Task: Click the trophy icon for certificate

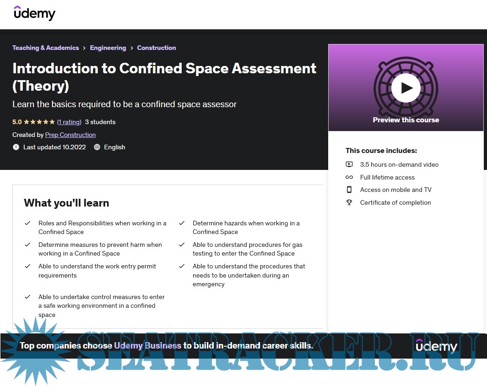Action: [x=349, y=202]
